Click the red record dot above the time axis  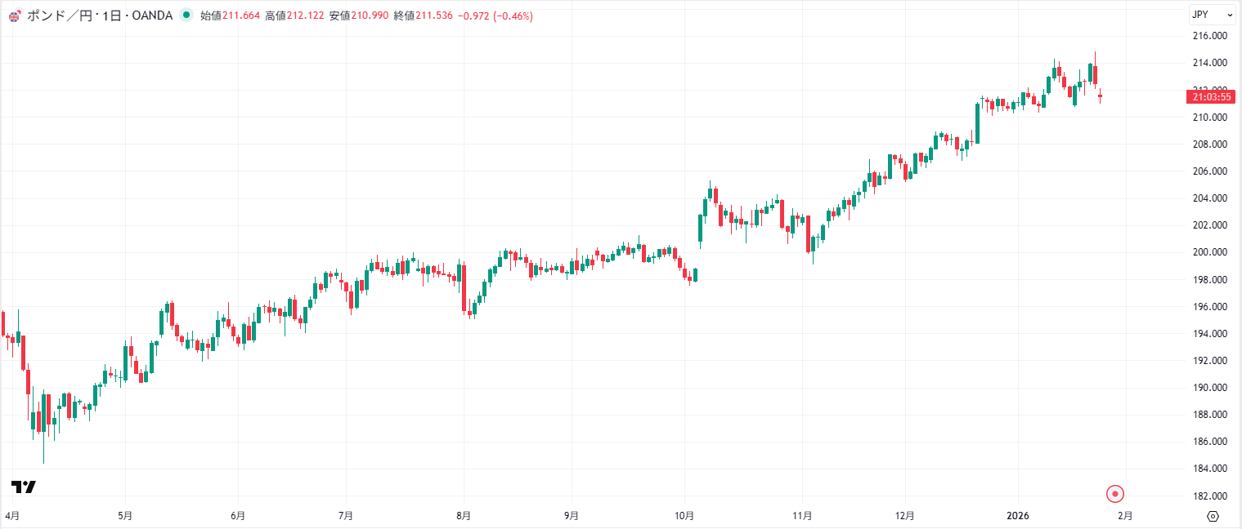pyautogui.click(x=1115, y=494)
